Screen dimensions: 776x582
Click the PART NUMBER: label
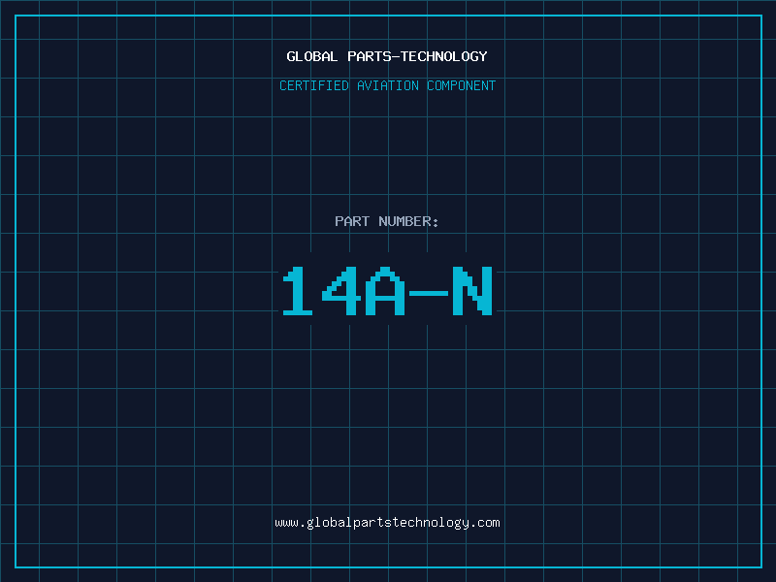[387, 221]
